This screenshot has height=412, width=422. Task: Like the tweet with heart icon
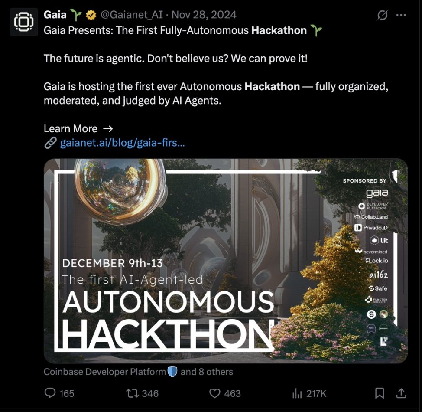(x=214, y=393)
